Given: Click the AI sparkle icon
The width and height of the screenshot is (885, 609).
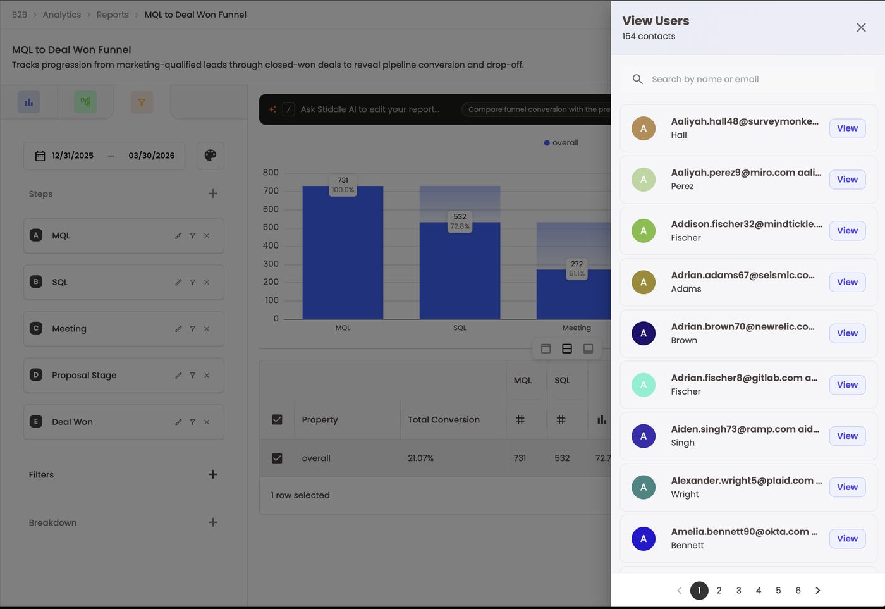Looking at the screenshot, I should [272, 109].
